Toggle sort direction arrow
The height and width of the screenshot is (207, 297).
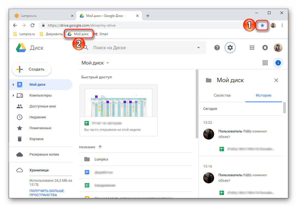pyautogui.click(x=100, y=147)
